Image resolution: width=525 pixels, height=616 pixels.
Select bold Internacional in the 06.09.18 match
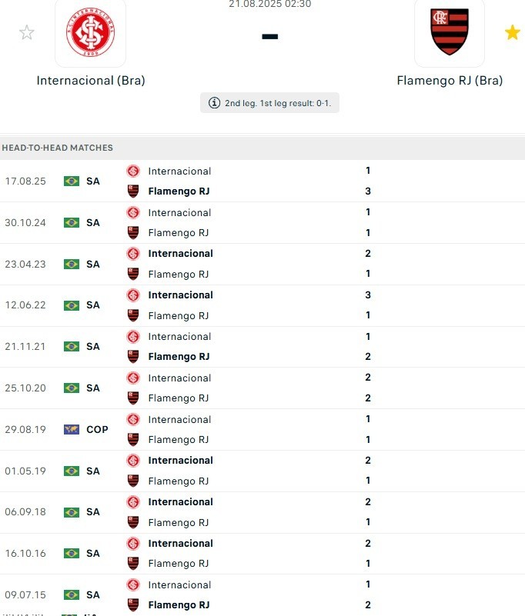tap(180, 501)
